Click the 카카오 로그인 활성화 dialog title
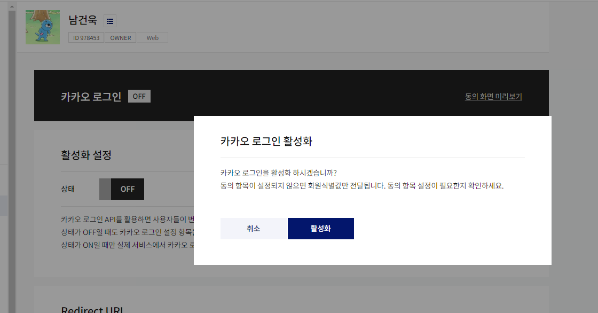Screen dimensions: 598x313 pos(266,141)
